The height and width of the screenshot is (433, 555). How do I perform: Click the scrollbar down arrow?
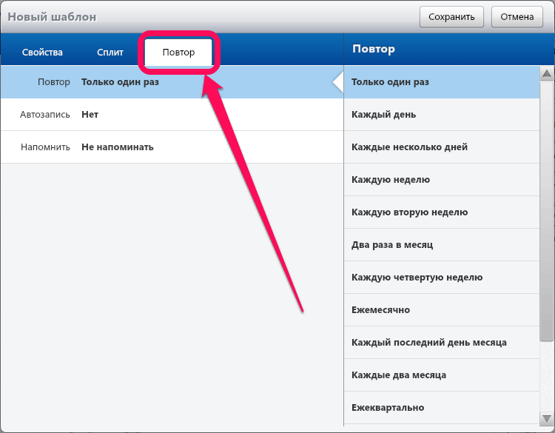(x=547, y=418)
